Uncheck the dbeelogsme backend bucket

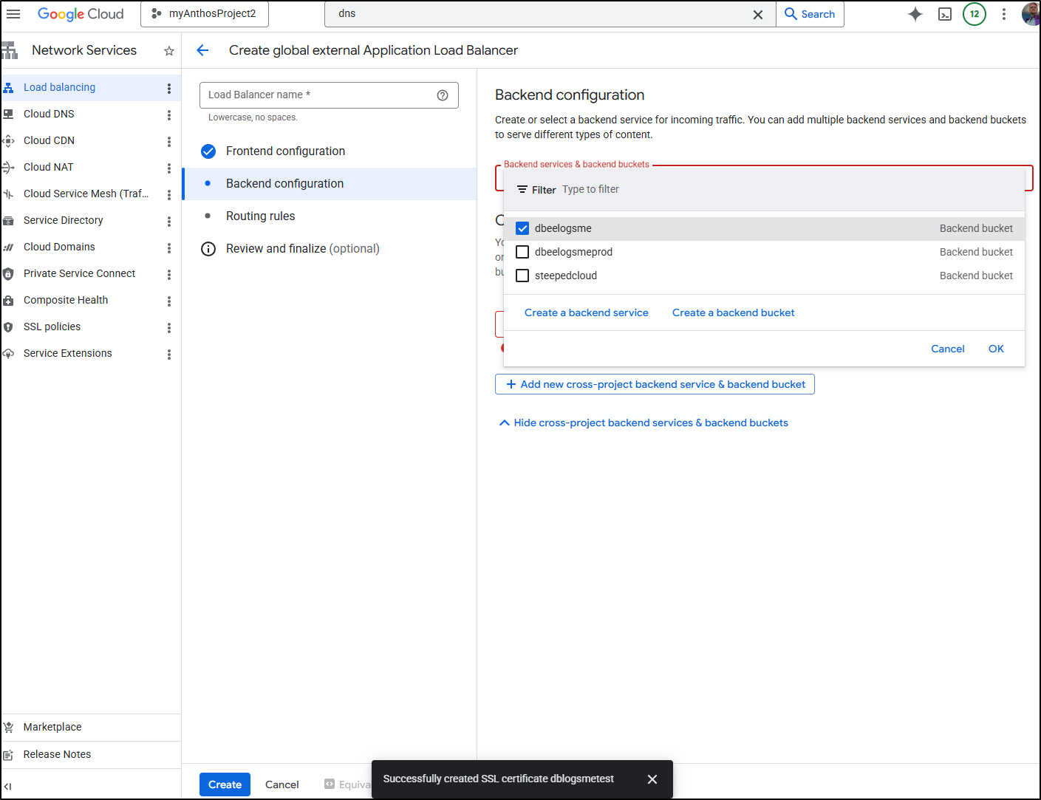[x=522, y=228]
